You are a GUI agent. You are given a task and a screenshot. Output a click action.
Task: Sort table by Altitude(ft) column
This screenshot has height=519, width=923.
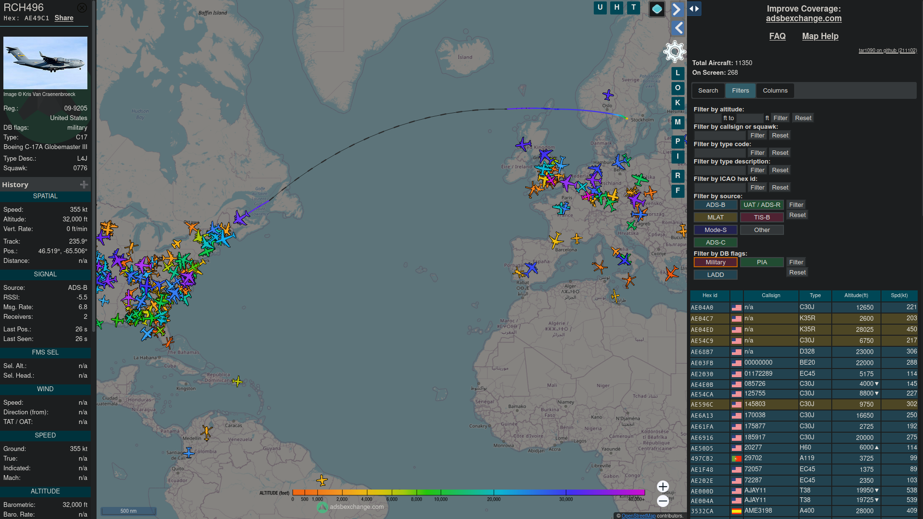[x=856, y=296]
